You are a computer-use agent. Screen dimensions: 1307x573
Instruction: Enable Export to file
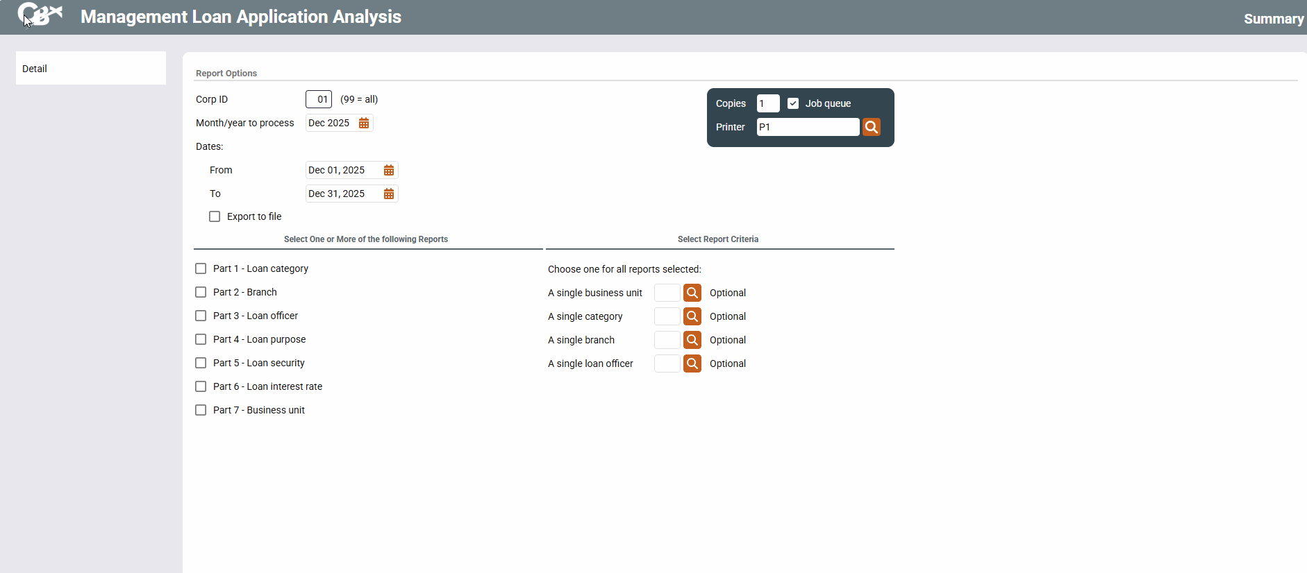[215, 216]
